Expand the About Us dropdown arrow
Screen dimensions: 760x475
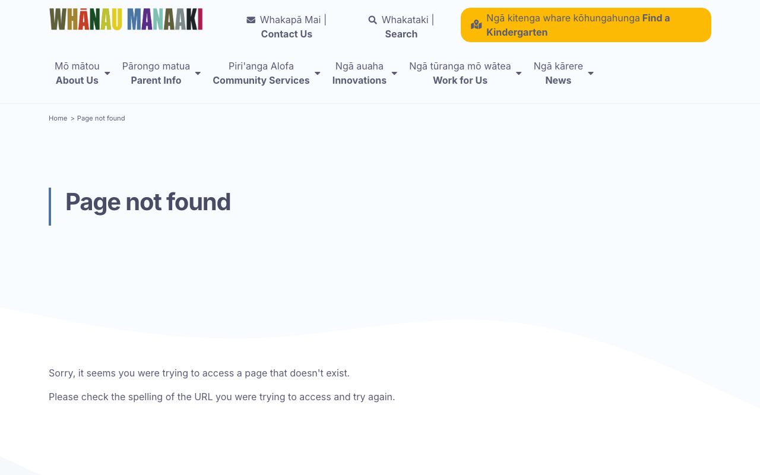click(107, 74)
